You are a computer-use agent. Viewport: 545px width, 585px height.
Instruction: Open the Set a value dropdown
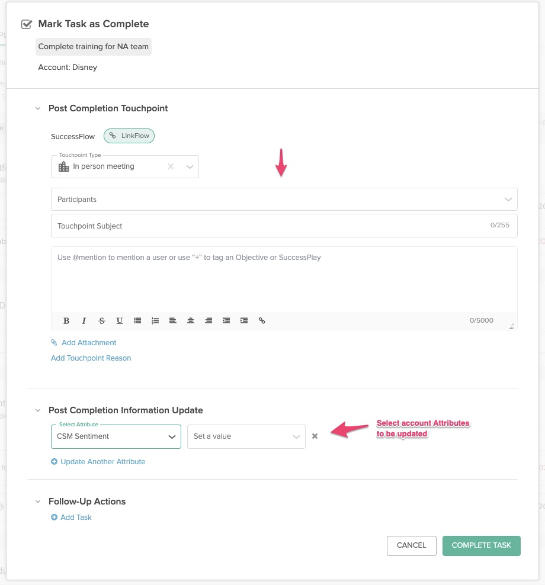pos(246,436)
